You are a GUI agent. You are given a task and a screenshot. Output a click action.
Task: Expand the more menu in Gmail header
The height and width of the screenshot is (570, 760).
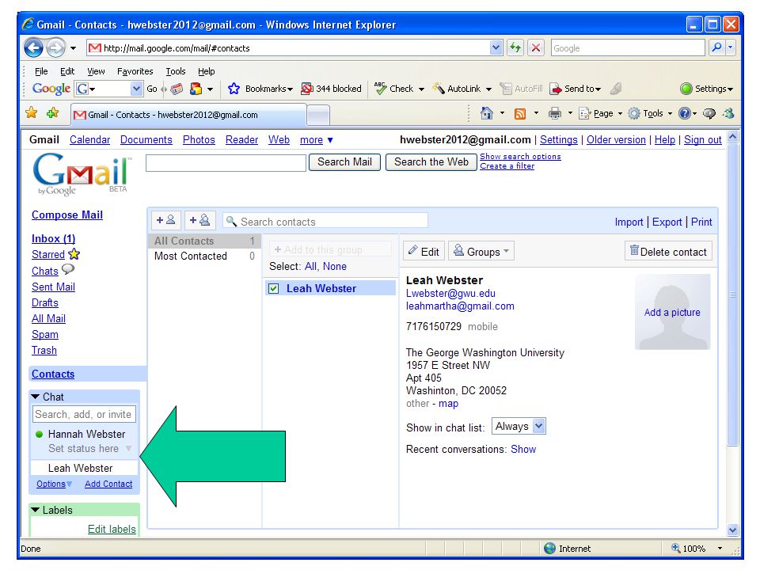pyautogui.click(x=317, y=140)
